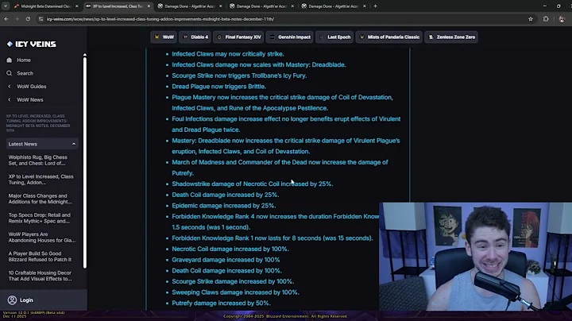Click browser back arrow
The width and height of the screenshot is (572, 321).
coord(6,19)
